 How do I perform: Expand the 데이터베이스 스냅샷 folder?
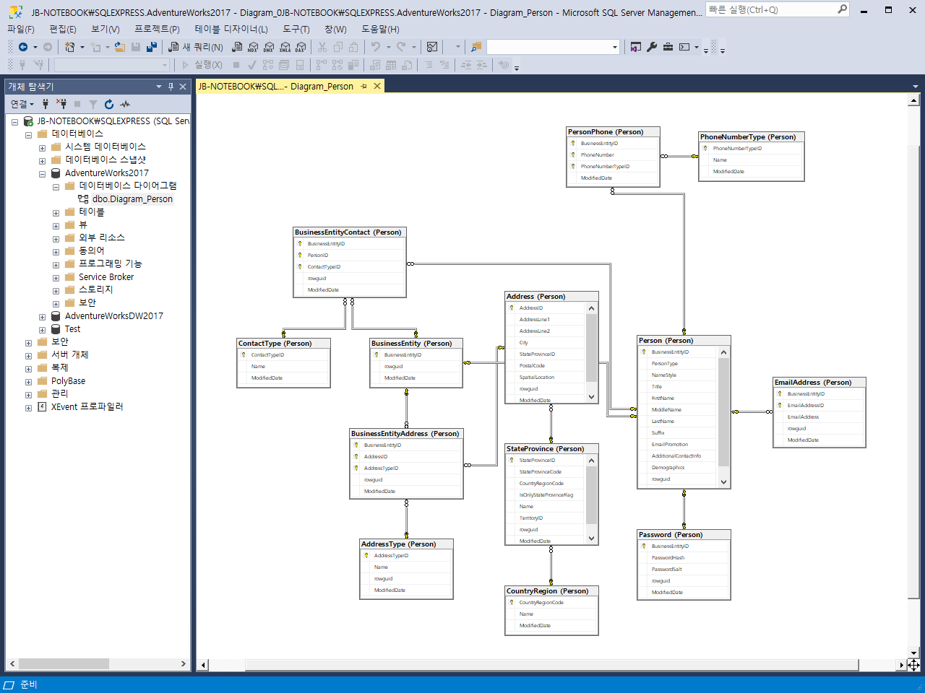point(42,161)
